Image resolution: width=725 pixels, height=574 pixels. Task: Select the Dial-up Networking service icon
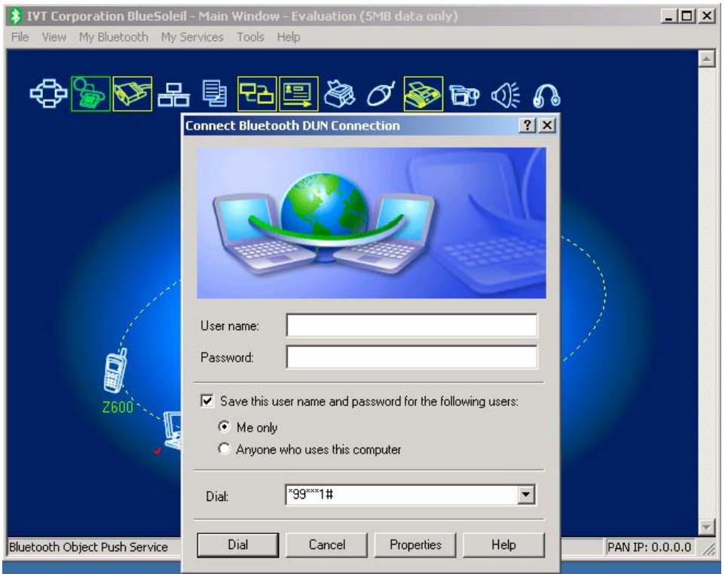click(x=90, y=94)
